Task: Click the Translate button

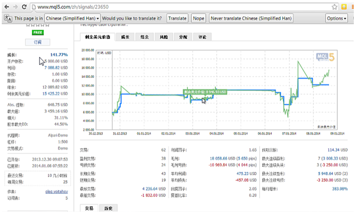Action: (x=177, y=18)
